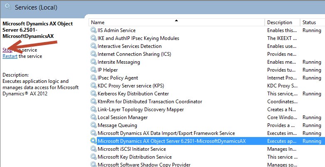Image resolution: width=325 pixels, height=167 pixels.
Task: Click 'Coordinates...' description cell
Action: [282, 101]
